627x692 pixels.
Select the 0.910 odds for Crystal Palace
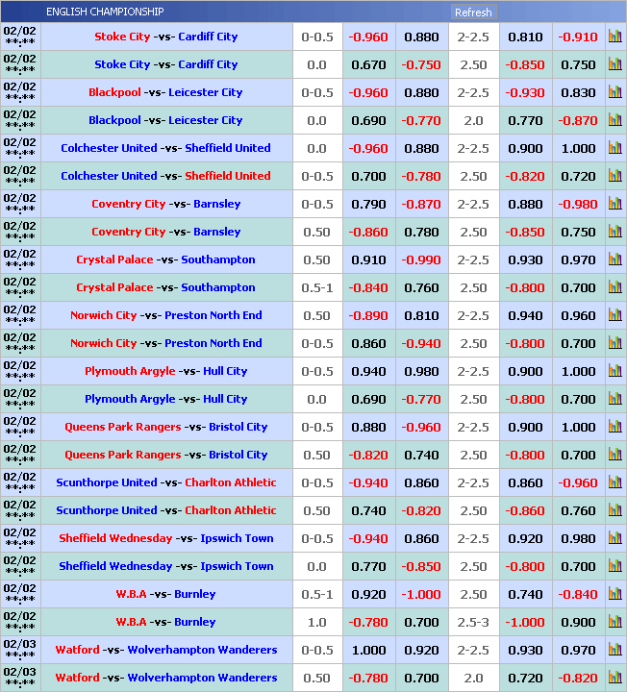pyautogui.click(x=369, y=259)
